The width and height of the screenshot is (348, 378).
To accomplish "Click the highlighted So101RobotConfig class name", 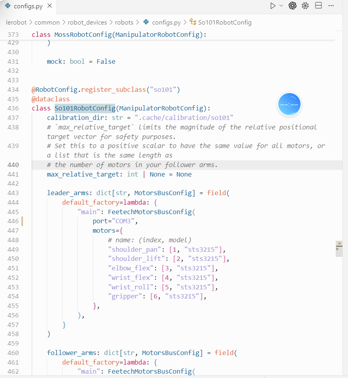I will (x=85, y=108).
